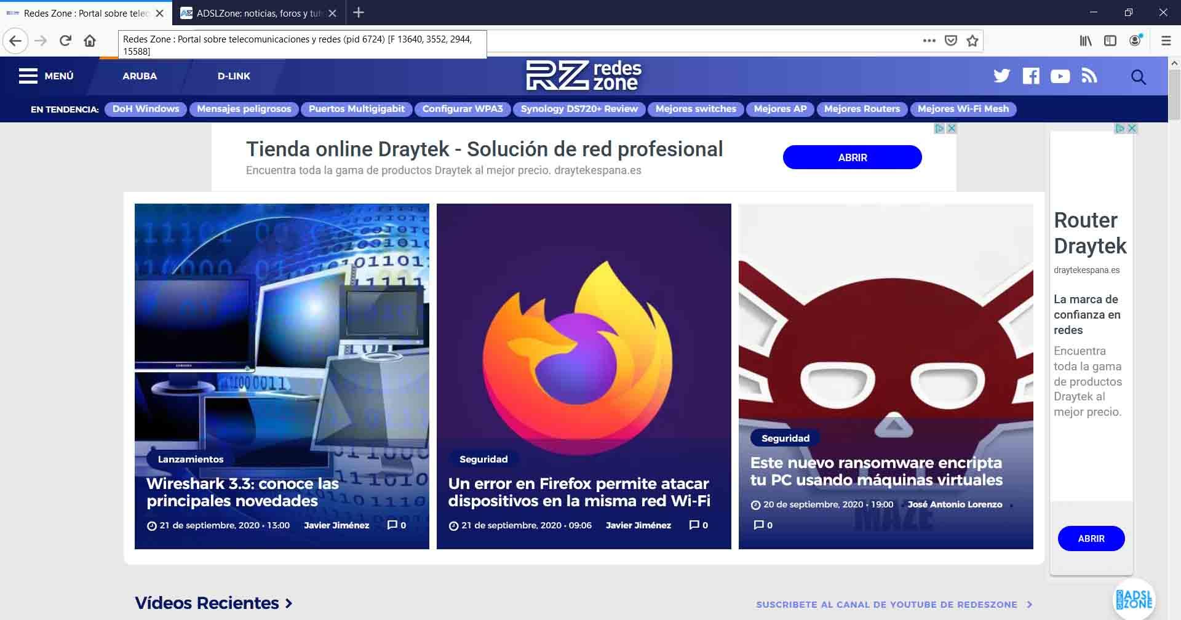The image size is (1181, 620).
Task: Read "Este nuevo ransomware encripta tu PC" article
Action: coord(877,471)
